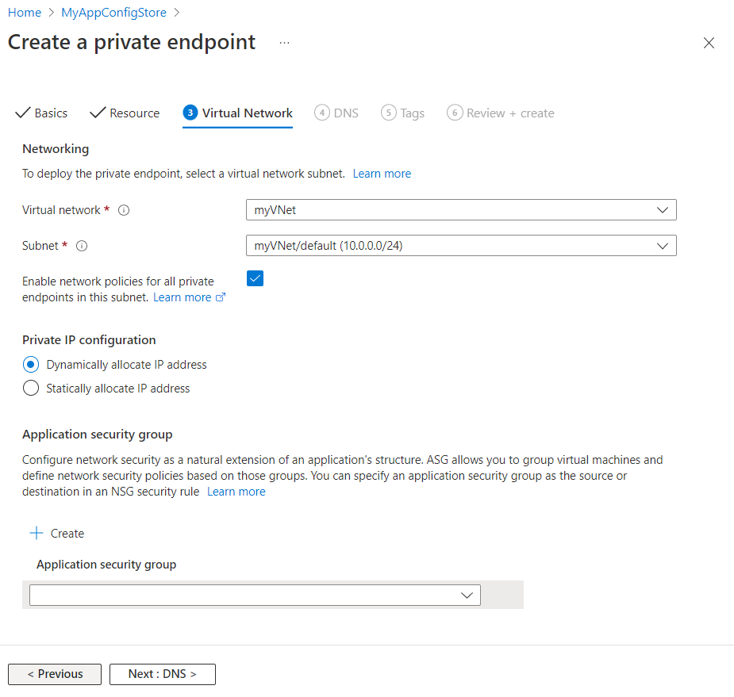Screen dimensions: 734x697
Task: Open the MyAppConfigStore breadcrumb link
Action: pyautogui.click(x=114, y=13)
